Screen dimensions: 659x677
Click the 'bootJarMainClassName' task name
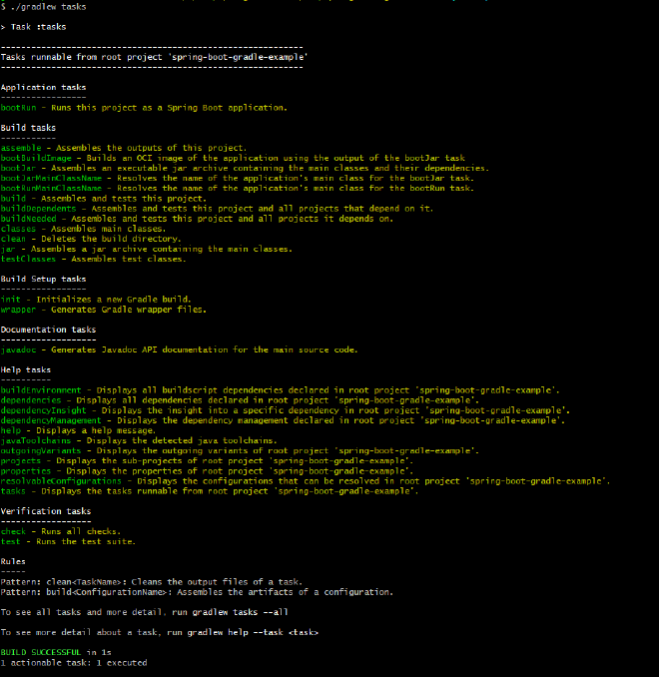tap(51, 178)
